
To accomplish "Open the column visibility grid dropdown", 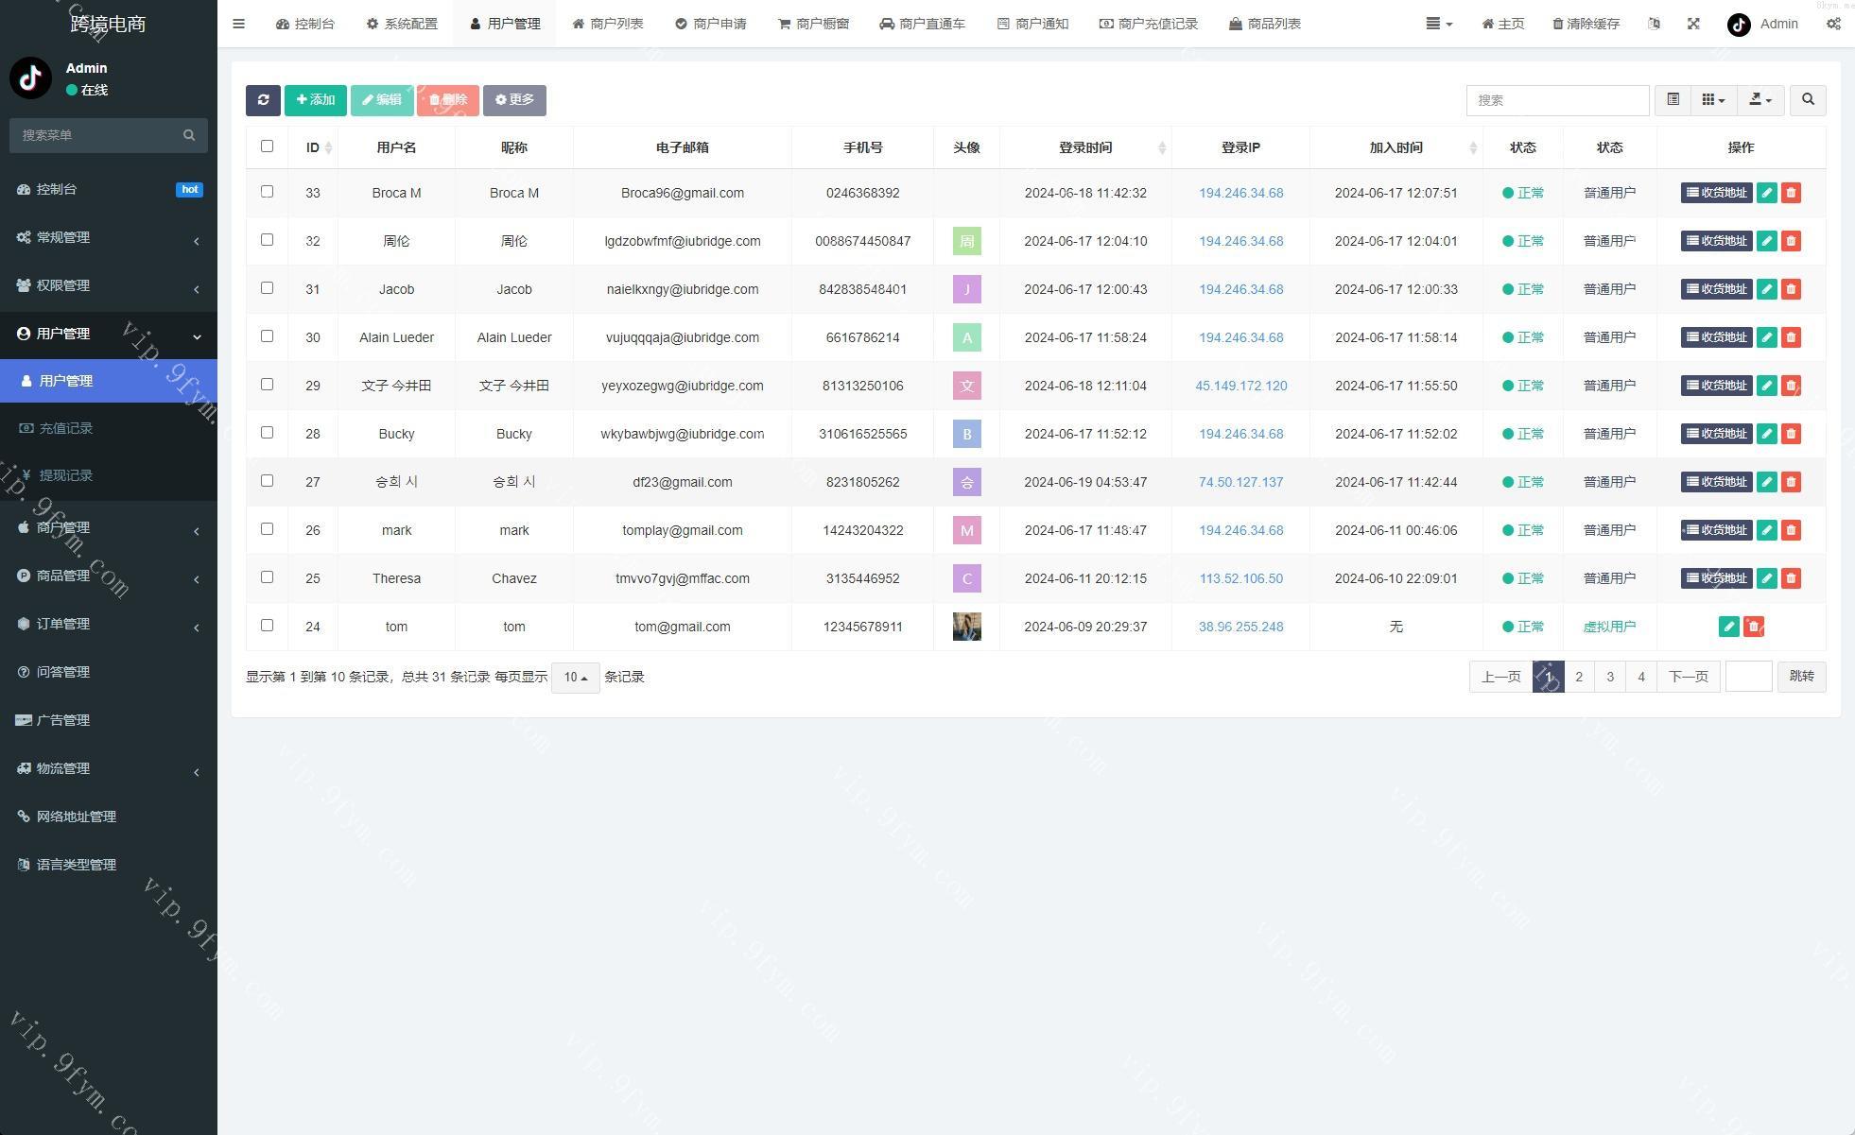I will 1713,100.
